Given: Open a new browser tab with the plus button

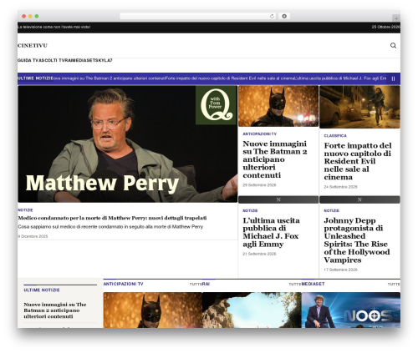Looking at the screenshot, I should 396,18.
